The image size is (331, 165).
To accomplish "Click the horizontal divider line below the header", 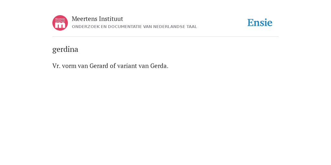I will click(x=165, y=37).
